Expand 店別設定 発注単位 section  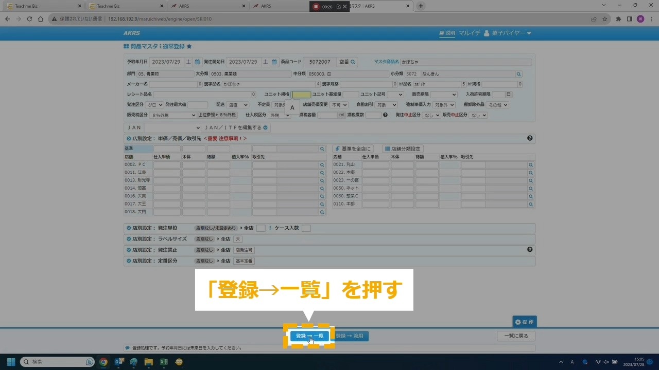(128, 228)
